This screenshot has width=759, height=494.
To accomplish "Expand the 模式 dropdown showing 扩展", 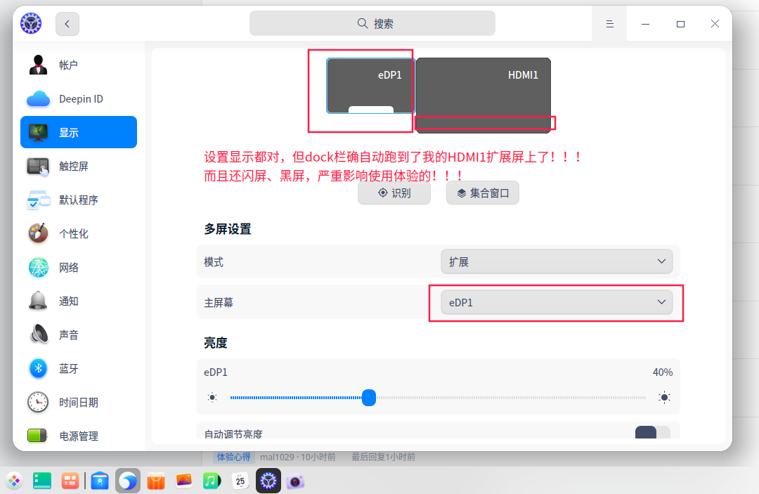I will tap(557, 262).
